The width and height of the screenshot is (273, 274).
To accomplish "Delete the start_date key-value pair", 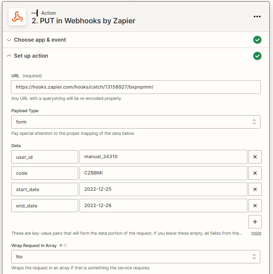I will coord(255,189).
